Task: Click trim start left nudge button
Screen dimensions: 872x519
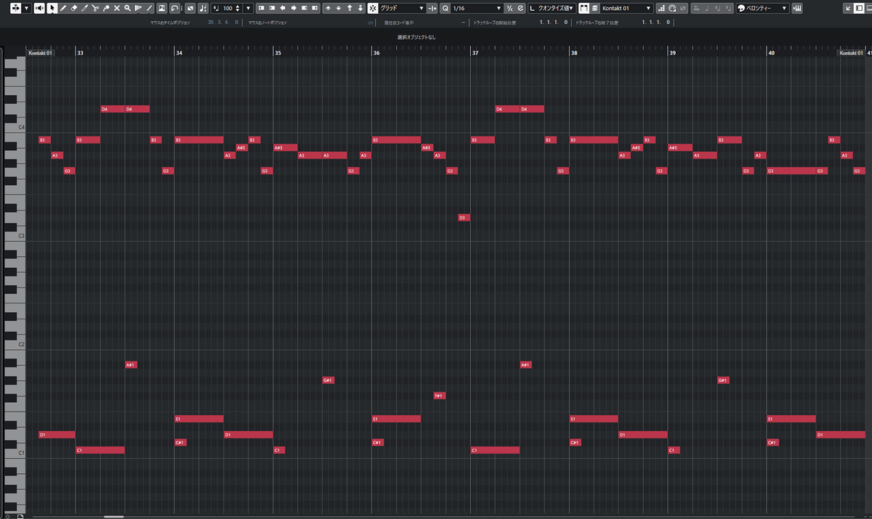Action: [261, 8]
